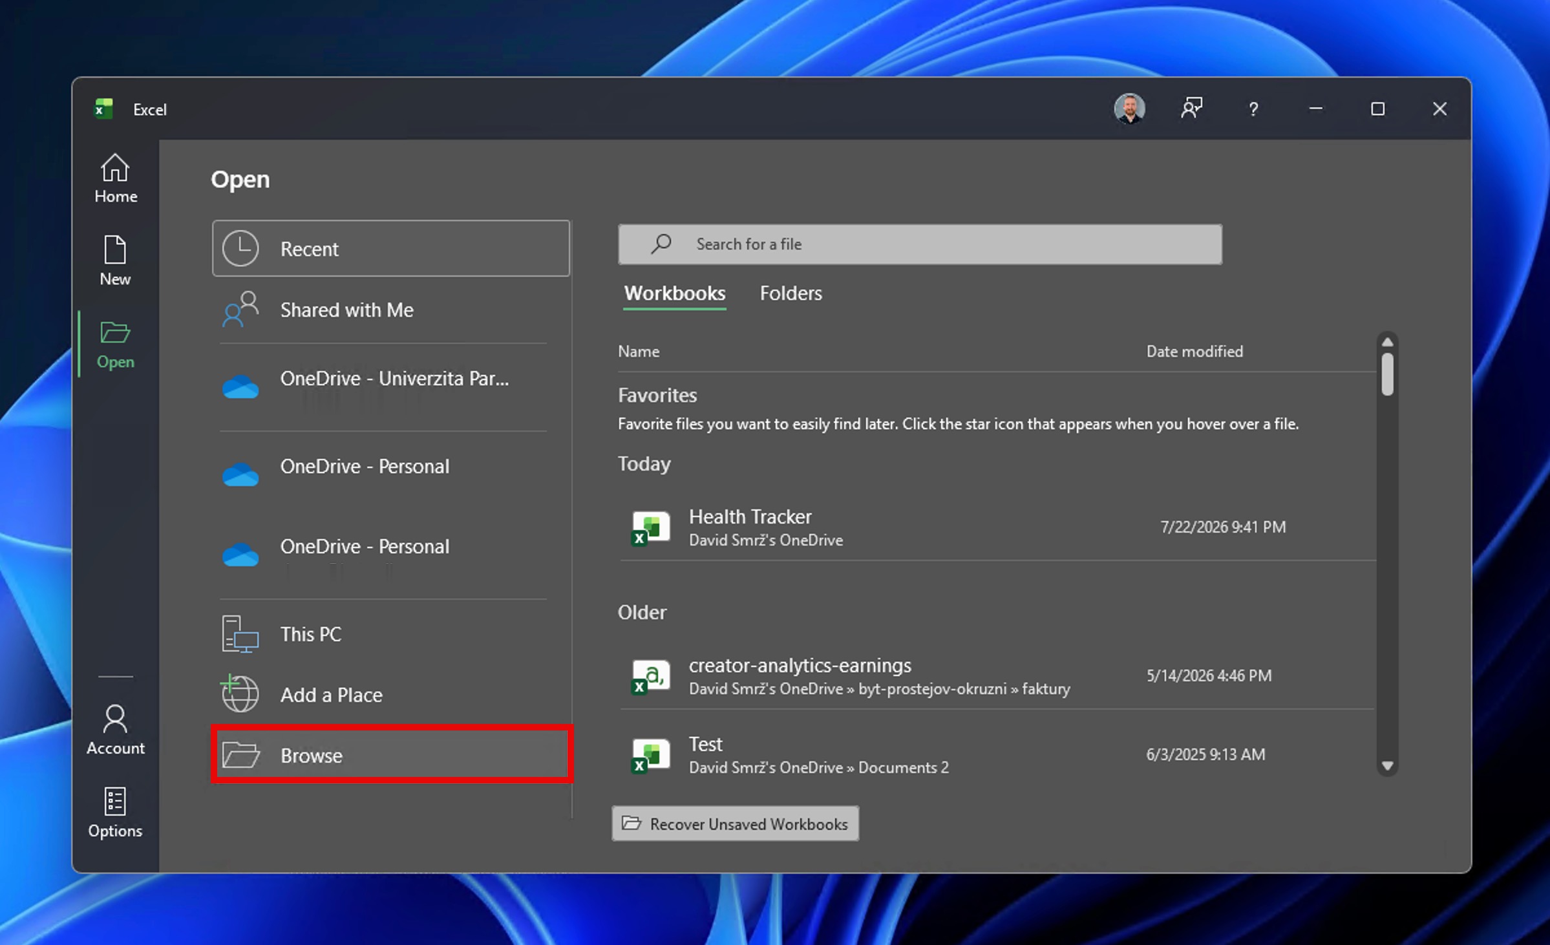Click the user profile picture
Image resolution: width=1550 pixels, height=945 pixels.
coord(1129,109)
